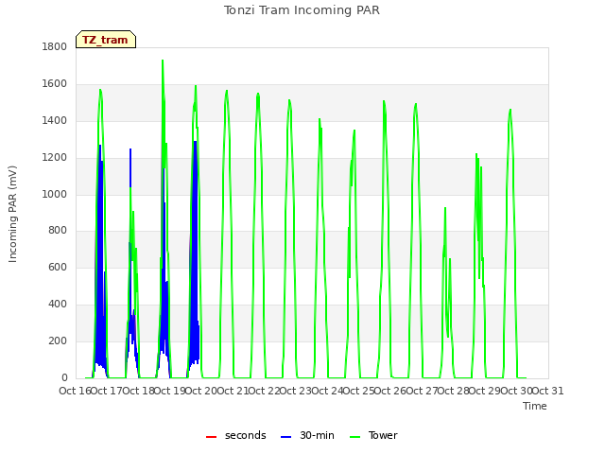Click the Time axis label

coord(535,406)
